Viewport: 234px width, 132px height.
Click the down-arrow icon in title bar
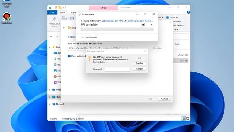click(x=50, y=7)
